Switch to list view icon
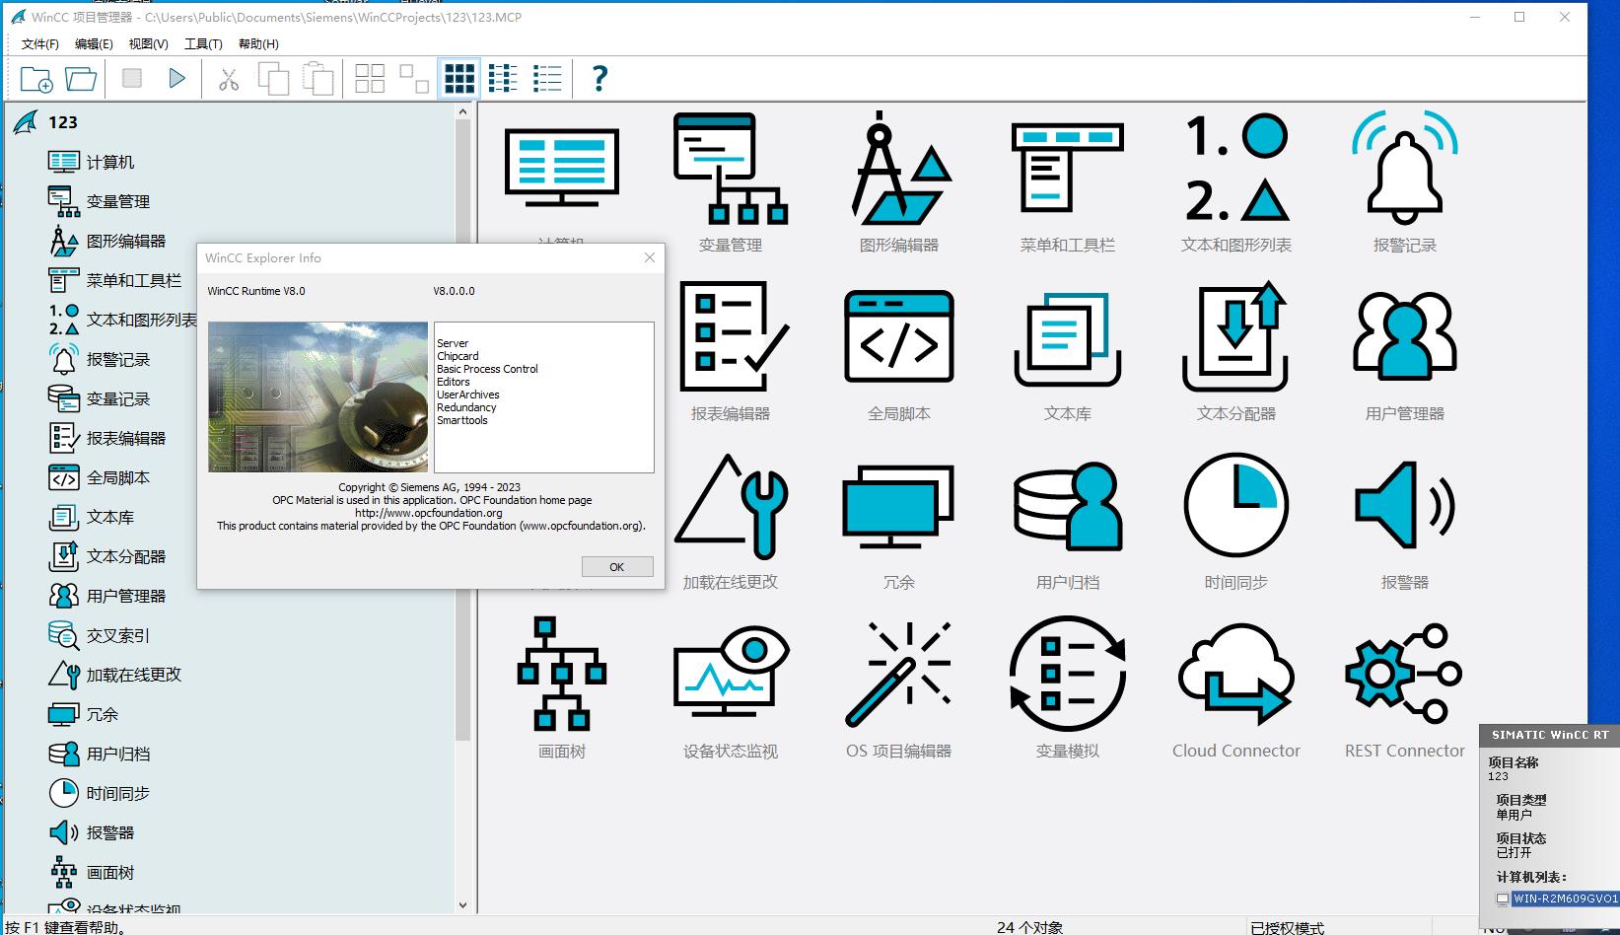The width and height of the screenshot is (1620, 935). [503, 79]
